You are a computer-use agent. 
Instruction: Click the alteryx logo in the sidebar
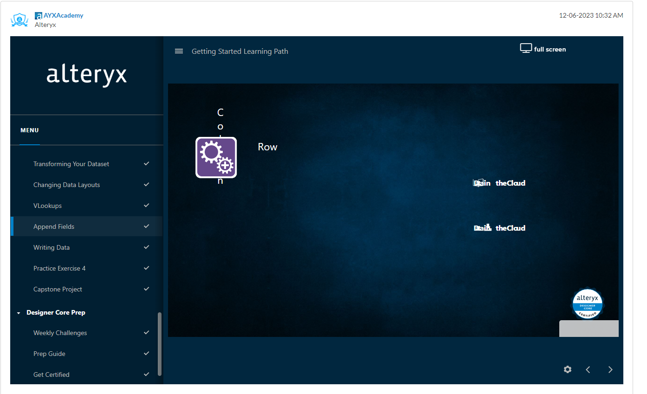coord(87,75)
